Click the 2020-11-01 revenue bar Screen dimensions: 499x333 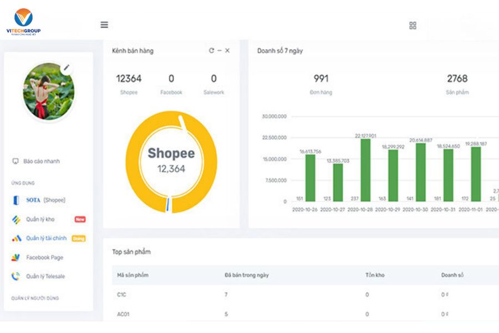tap(476, 174)
